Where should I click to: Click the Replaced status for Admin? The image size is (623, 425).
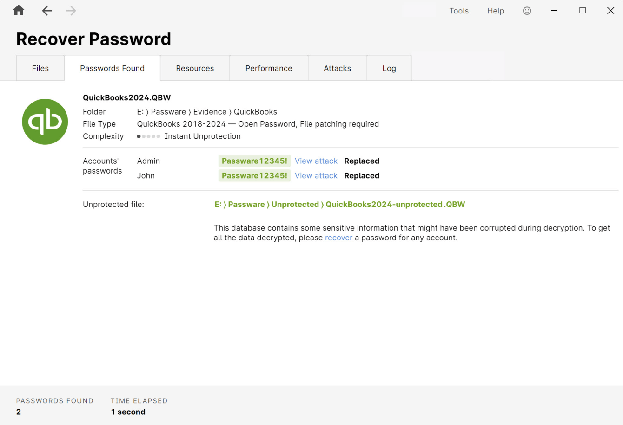(362, 161)
